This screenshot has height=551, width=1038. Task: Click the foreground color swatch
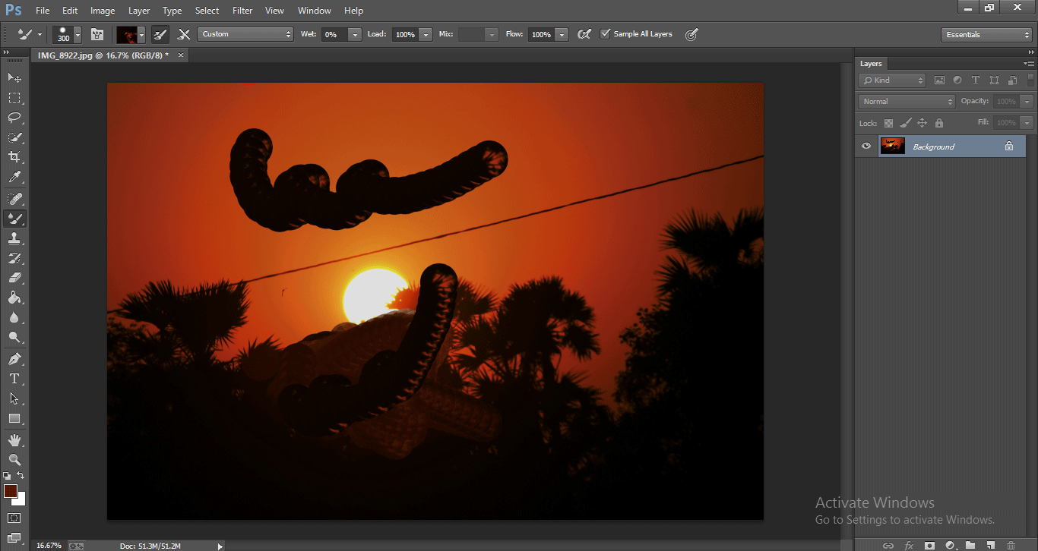coord(11,491)
